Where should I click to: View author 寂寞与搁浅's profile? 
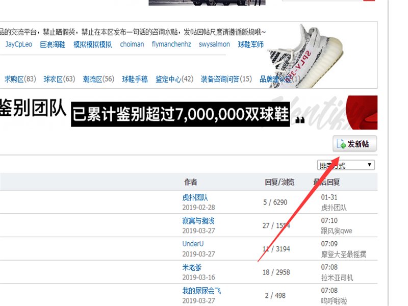tap(198, 221)
